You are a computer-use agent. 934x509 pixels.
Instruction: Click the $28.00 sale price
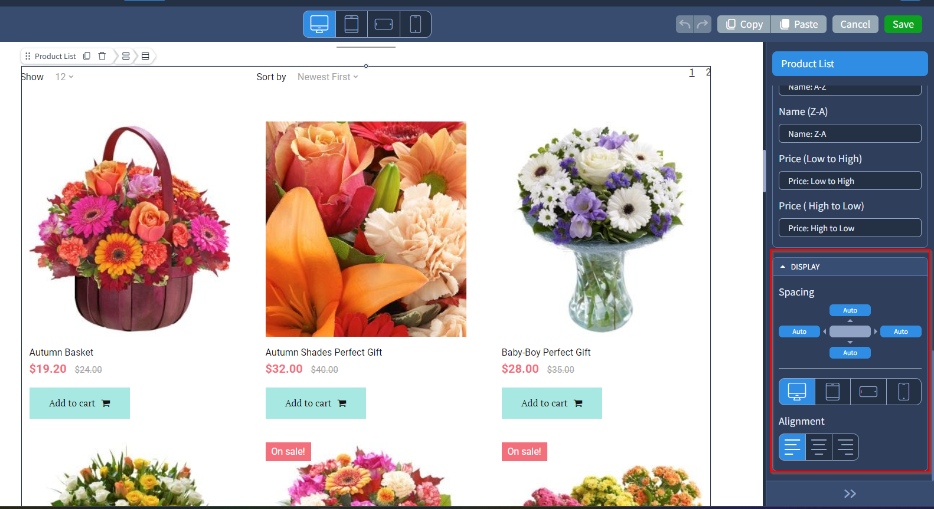tap(520, 369)
